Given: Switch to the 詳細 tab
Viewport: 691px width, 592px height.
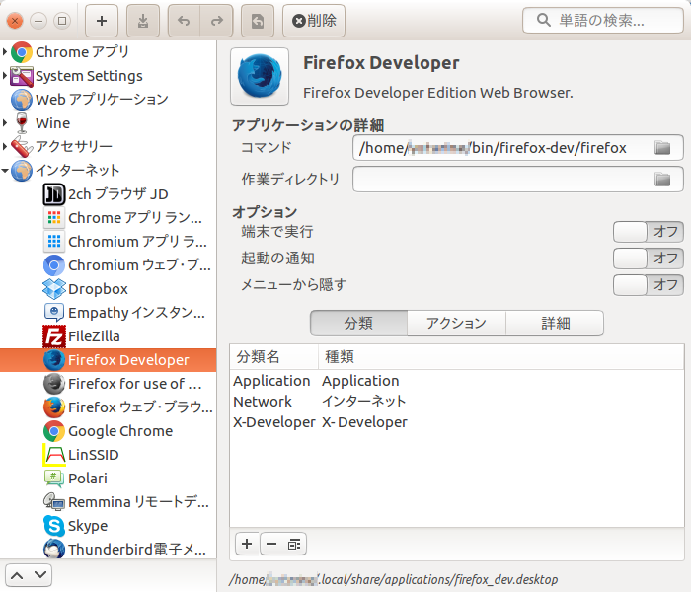Looking at the screenshot, I should pos(555,324).
